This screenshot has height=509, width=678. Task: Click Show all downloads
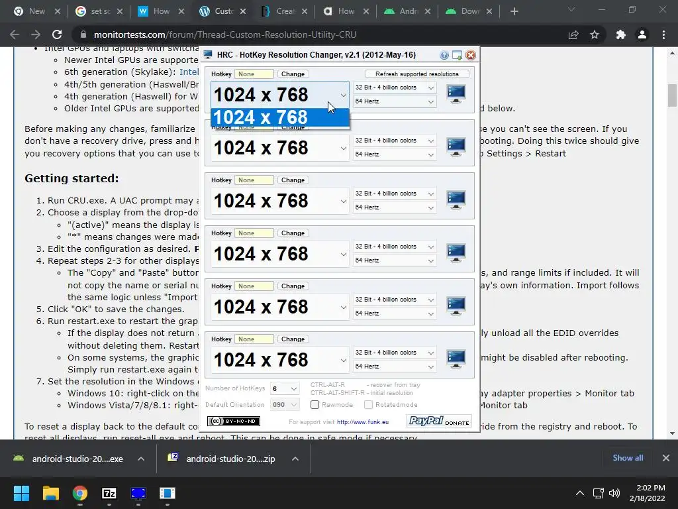click(628, 458)
